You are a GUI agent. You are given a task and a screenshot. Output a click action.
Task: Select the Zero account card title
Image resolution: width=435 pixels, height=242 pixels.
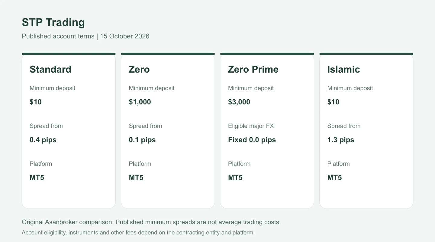click(x=139, y=69)
